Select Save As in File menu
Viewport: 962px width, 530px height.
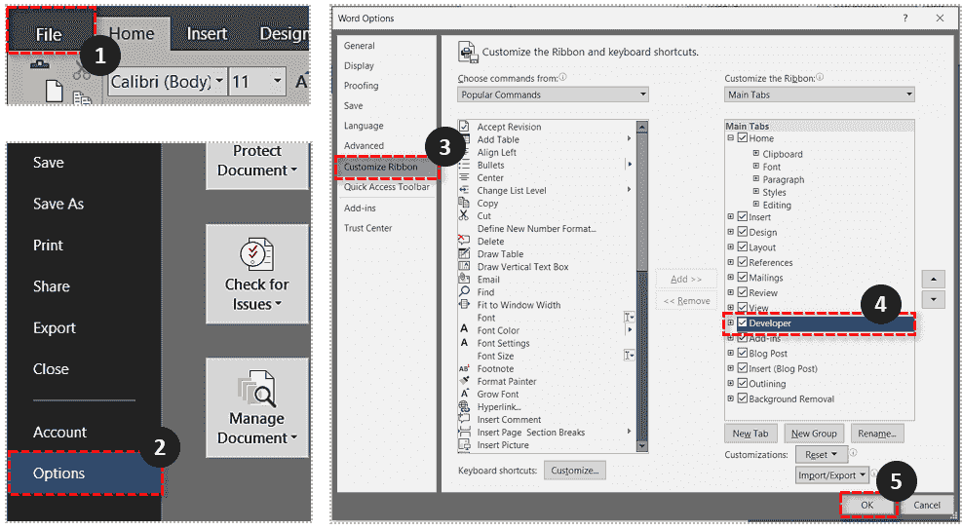[58, 204]
